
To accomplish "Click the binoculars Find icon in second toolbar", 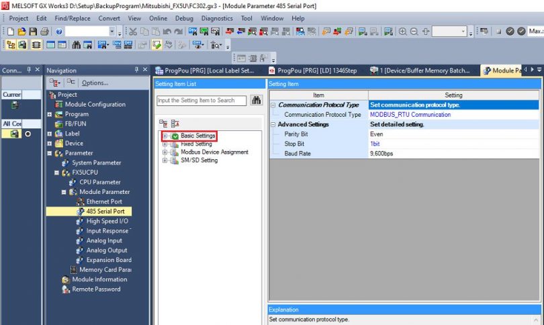I will tap(77, 45).
